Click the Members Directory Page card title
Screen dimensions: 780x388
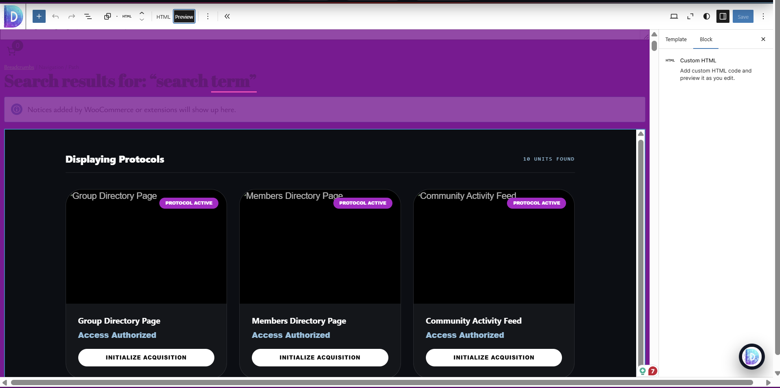(x=299, y=321)
